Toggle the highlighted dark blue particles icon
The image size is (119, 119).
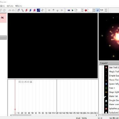click(38, 10)
